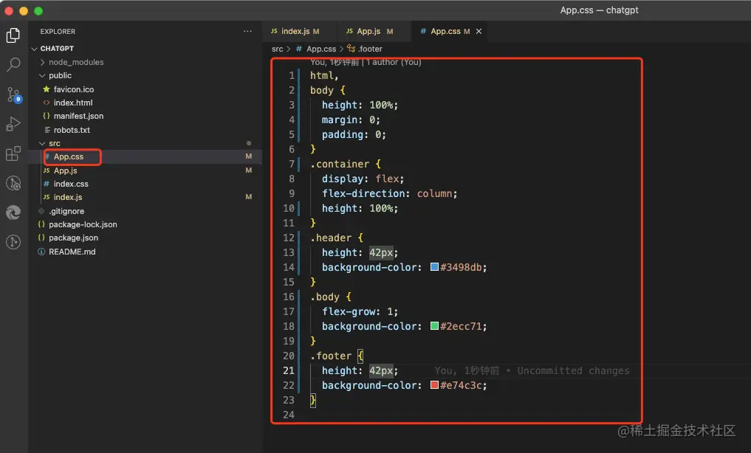Collapse the src folder

(x=43, y=144)
